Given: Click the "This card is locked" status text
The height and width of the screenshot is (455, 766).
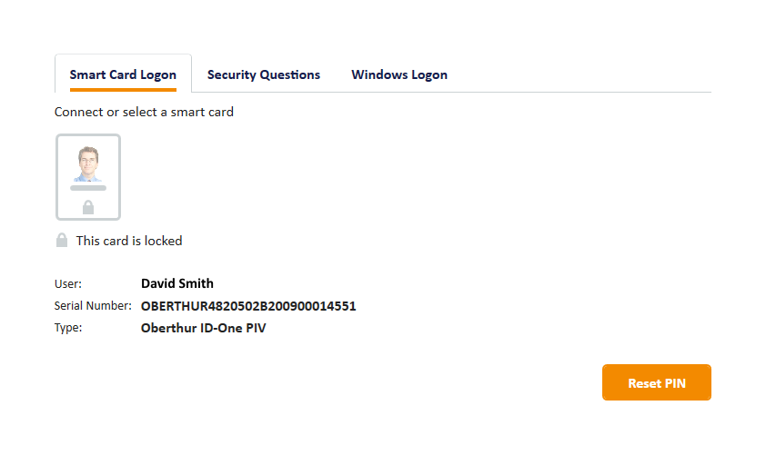Looking at the screenshot, I should pos(129,241).
